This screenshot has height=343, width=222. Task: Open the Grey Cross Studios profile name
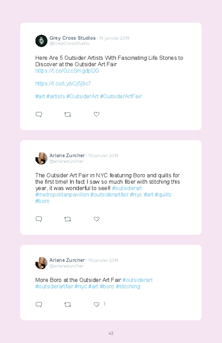tap(73, 38)
